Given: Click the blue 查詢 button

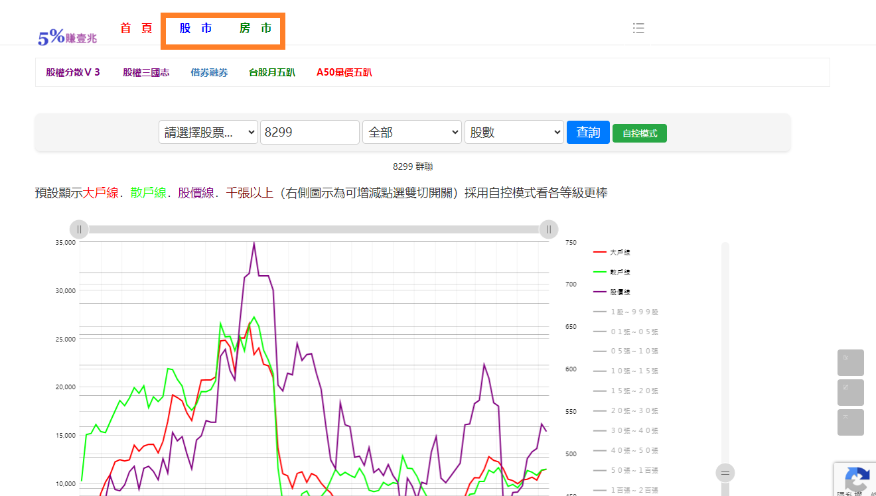Looking at the screenshot, I should [588, 132].
